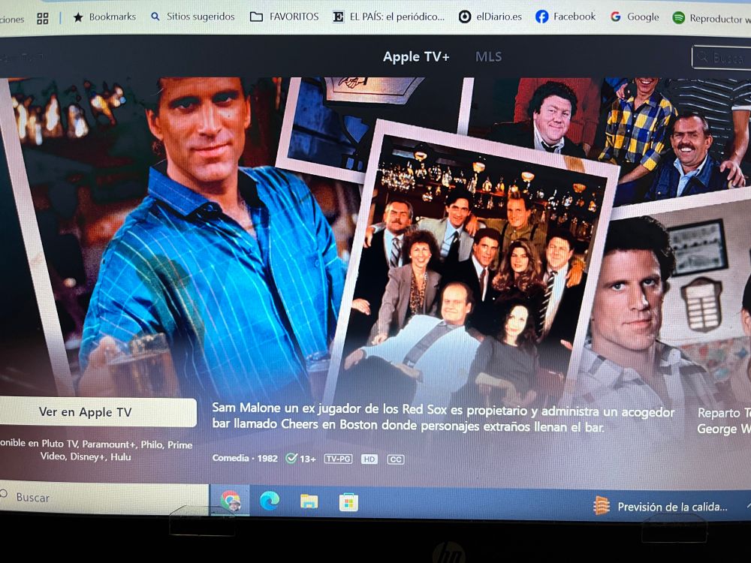Image resolution: width=751 pixels, height=563 pixels.
Task: Click the HD quality badge
Action: 369,459
